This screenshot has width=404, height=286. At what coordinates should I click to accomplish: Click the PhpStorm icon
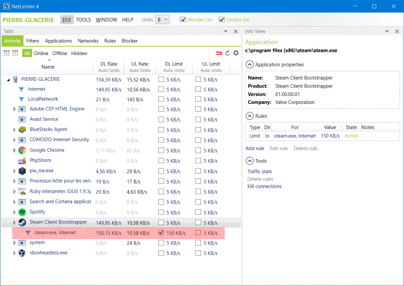click(x=22, y=161)
